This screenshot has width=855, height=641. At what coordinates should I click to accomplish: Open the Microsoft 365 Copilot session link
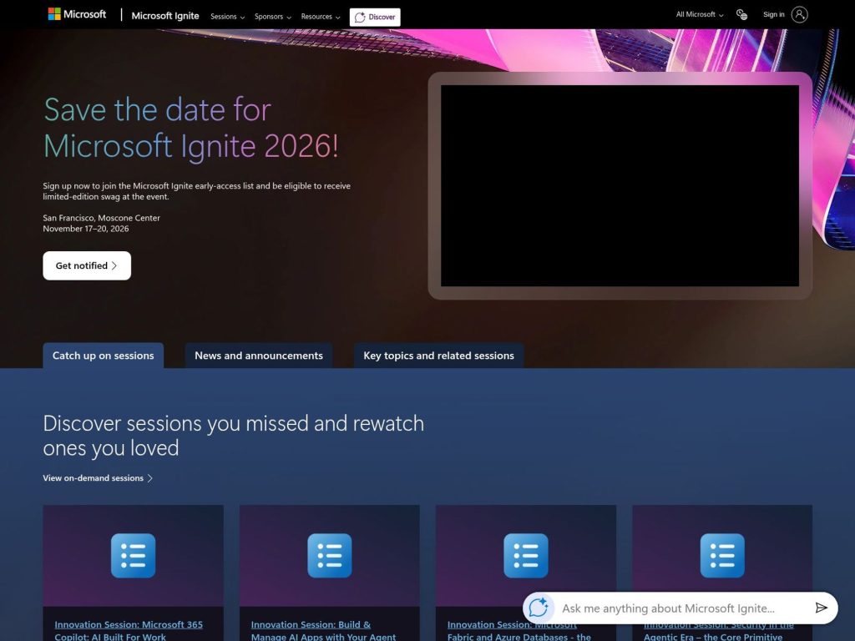point(129,624)
